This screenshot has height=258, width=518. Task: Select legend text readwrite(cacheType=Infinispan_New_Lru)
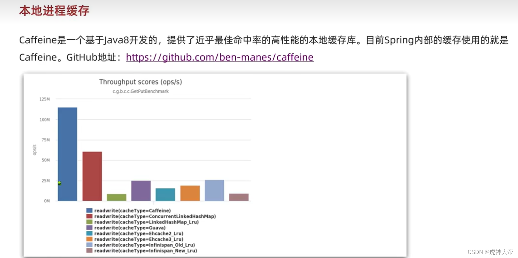click(x=145, y=251)
